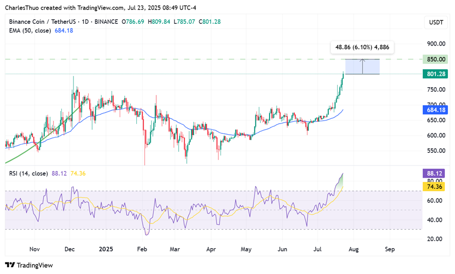Click the 900.00 price axis label

(x=436, y=44)
